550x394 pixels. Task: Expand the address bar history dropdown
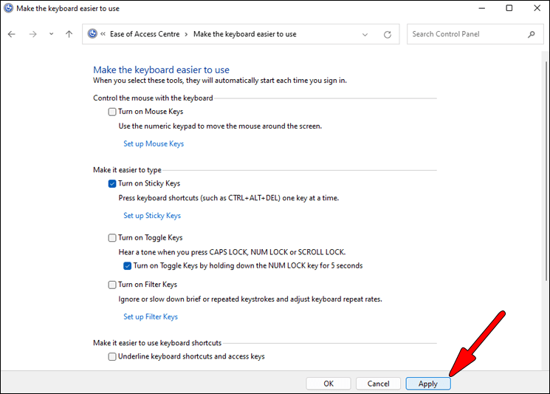[365, 34]
